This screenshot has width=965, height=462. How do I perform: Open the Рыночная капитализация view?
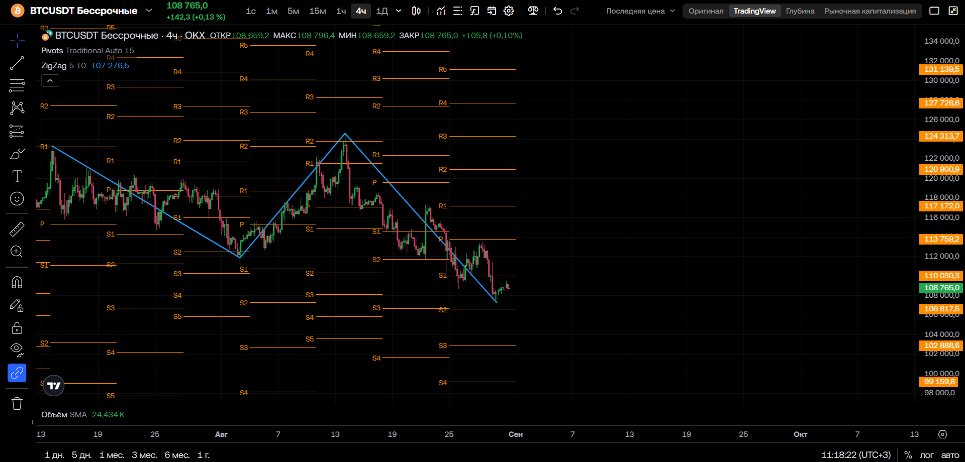pyautogui.click(x=870, y=11)
